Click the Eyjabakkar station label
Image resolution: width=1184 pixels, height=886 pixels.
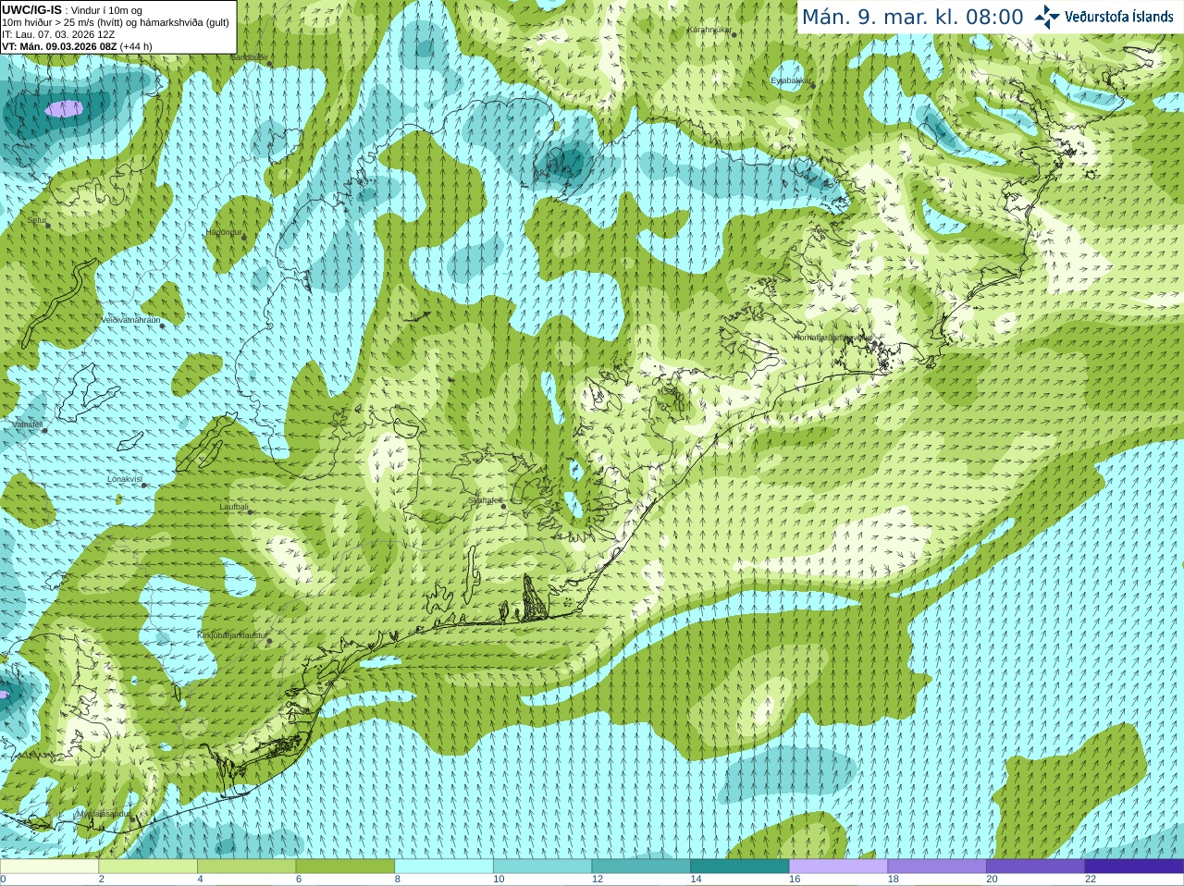click(x=792, y=81)
